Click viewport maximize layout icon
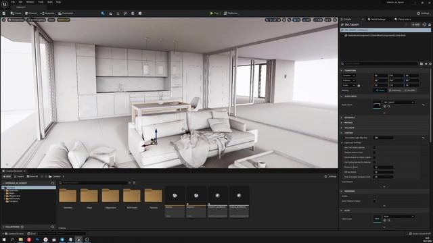Screen dimensions: 433x243 [x=335, y=20]
